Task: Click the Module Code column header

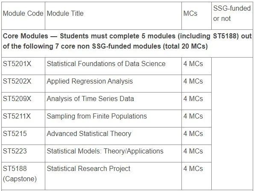Action: (x=23, y=13)
